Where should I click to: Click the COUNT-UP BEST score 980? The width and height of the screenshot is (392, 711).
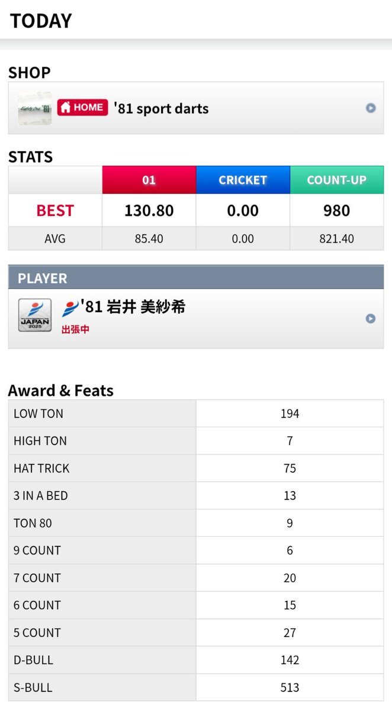pos(337,210)
